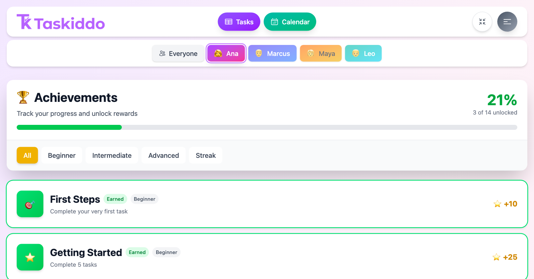Select the All achievements tab
The height and width of the screenshot is (279, 534).
point(27,155)
